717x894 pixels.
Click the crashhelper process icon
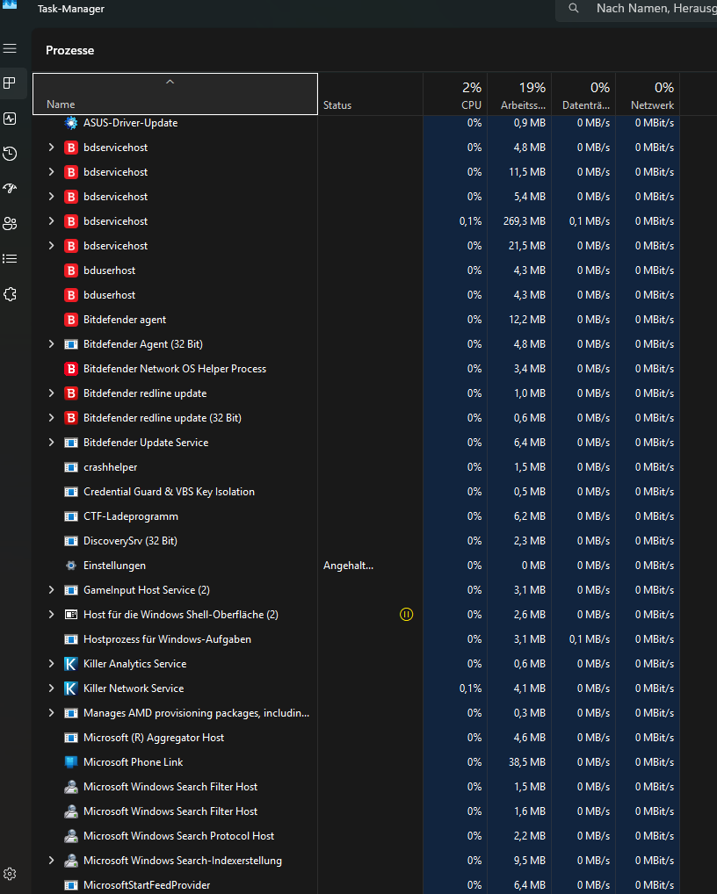tap(70, 467)
